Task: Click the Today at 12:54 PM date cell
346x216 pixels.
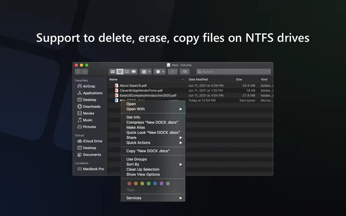Action: (x=202, y=100)
